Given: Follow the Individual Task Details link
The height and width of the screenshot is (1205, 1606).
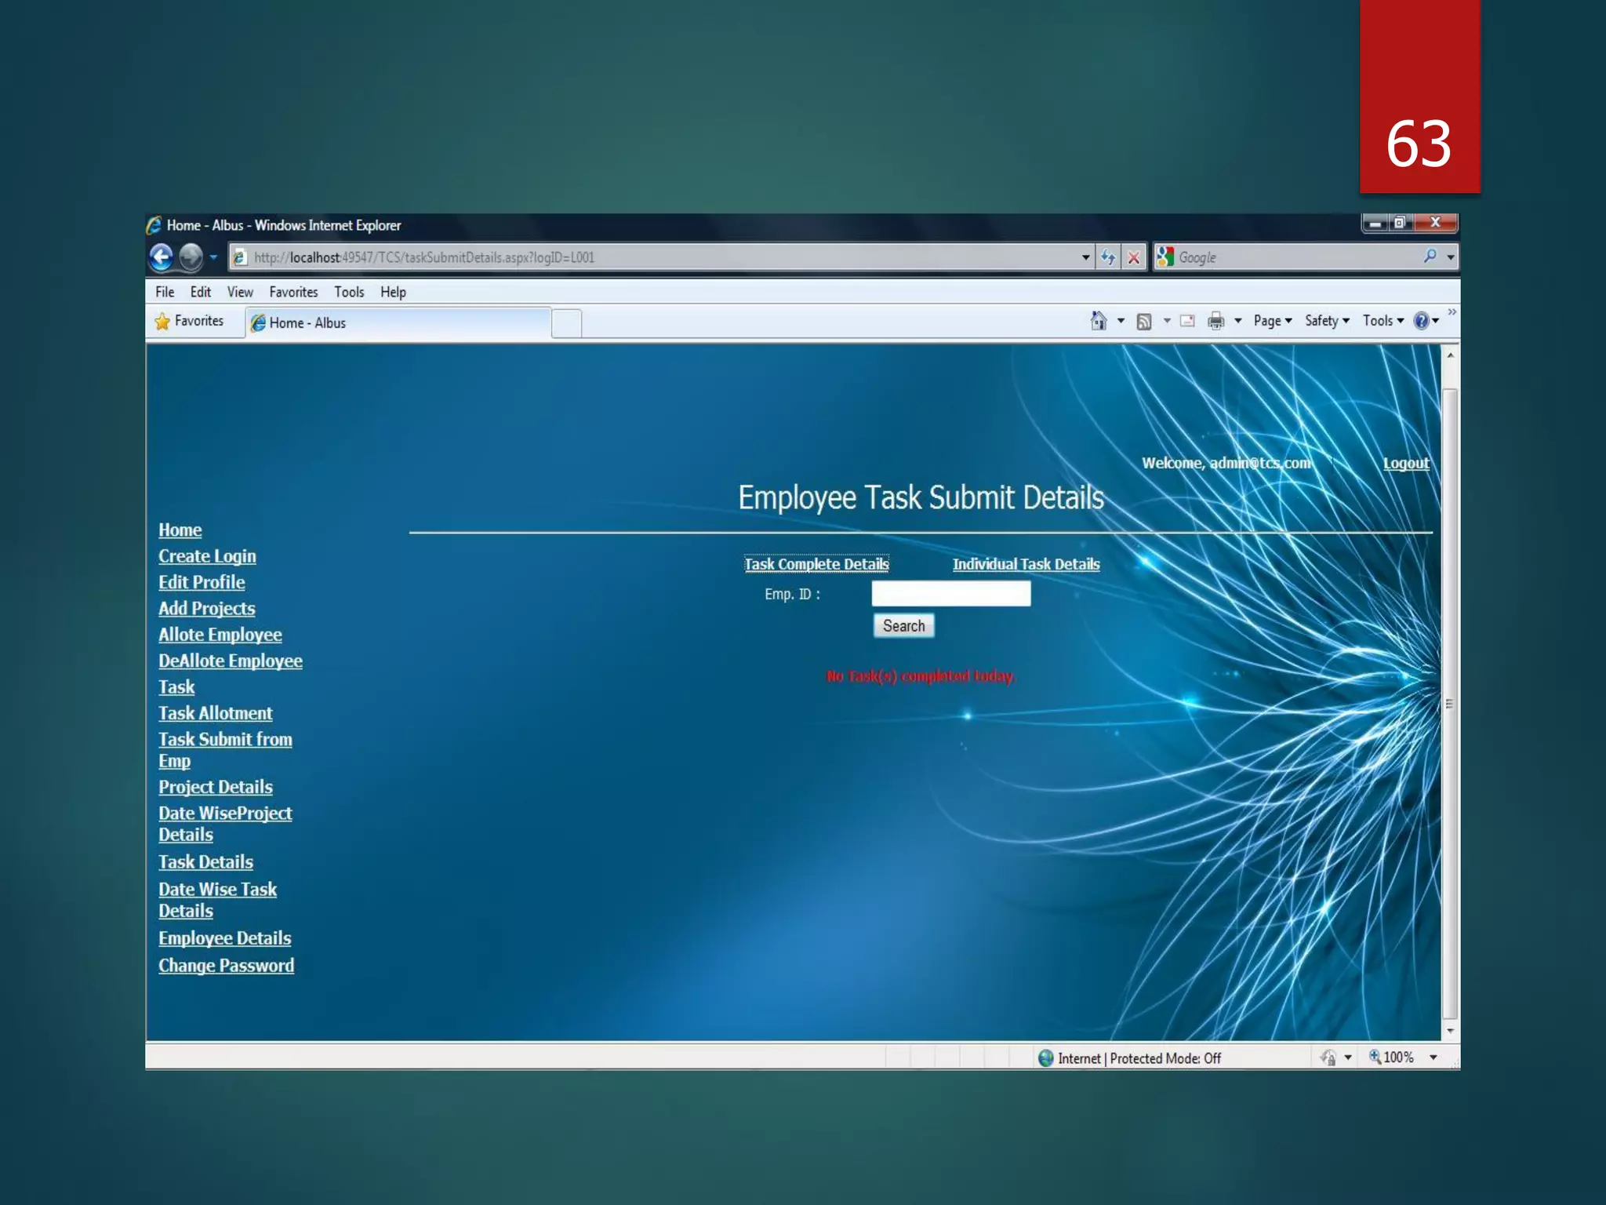Looking at the screenshot, I should click(1026, 564).
